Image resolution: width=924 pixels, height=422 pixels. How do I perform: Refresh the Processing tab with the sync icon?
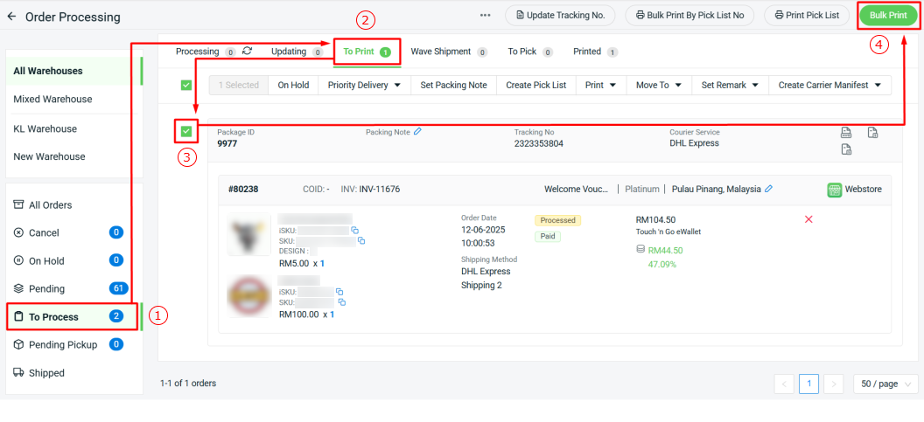[248, 52]
